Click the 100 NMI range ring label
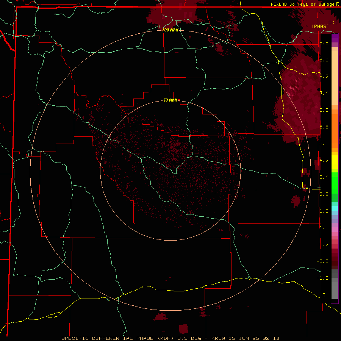The width and height of the screenshot is (341, 341). (170, 30)
